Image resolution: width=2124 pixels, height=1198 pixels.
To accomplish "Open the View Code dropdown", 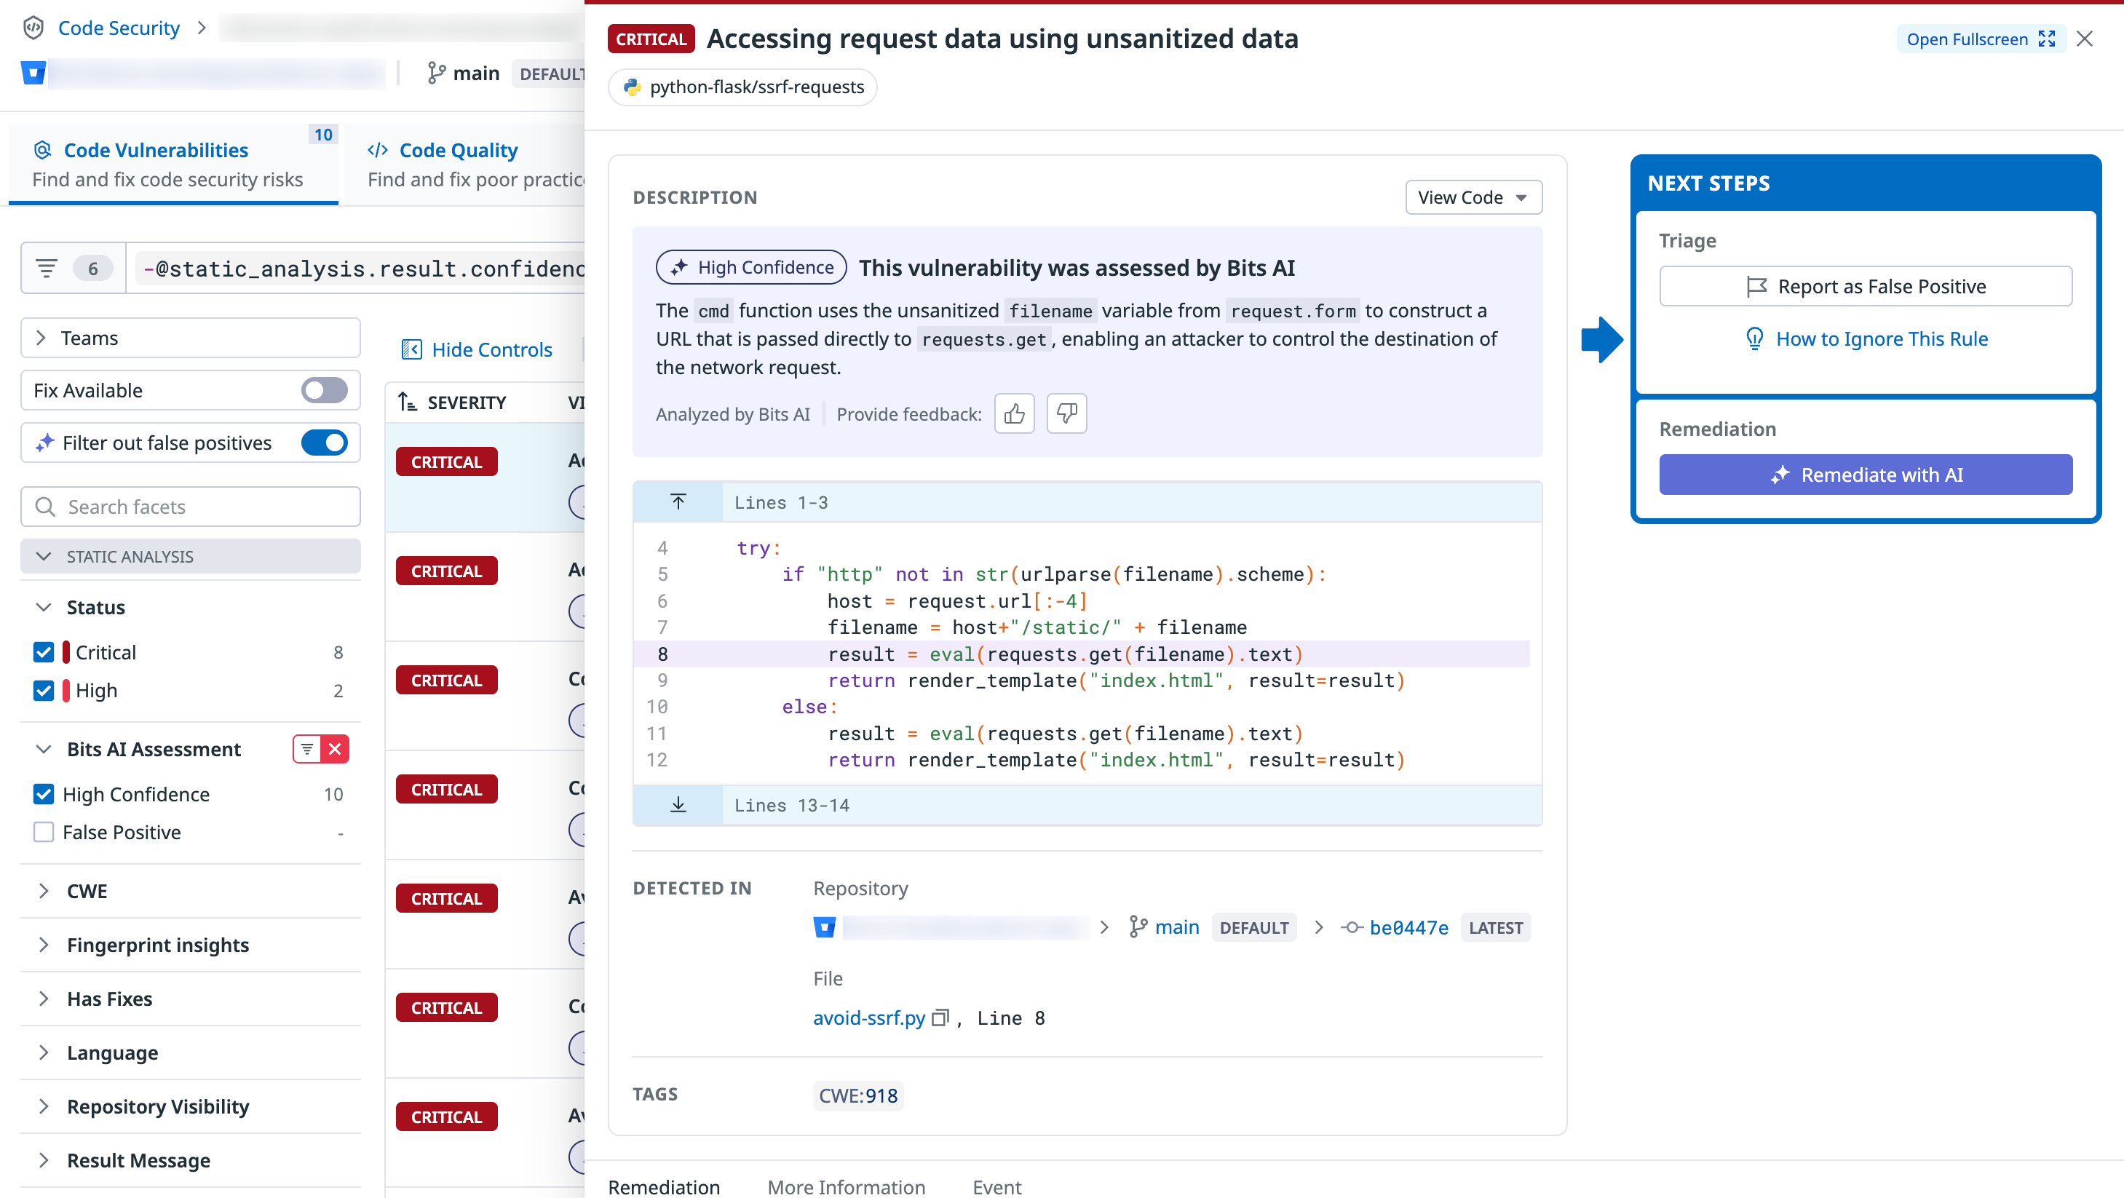I will pyautogui.click(x=1473, y=197).
